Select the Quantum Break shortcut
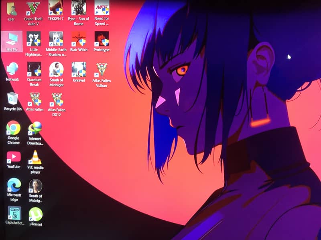 click(34, 69)
